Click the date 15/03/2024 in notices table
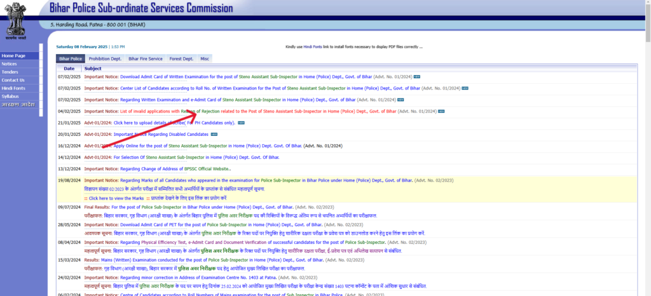This screenshot has width=651, height=296. point(69,260)
